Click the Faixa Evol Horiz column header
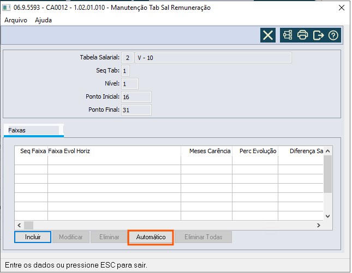The image size is (352, 273). coord(114,151)
